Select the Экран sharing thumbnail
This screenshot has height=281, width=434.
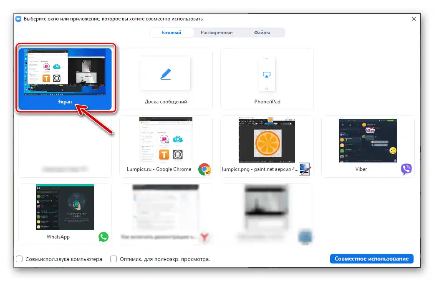point(65,75)
